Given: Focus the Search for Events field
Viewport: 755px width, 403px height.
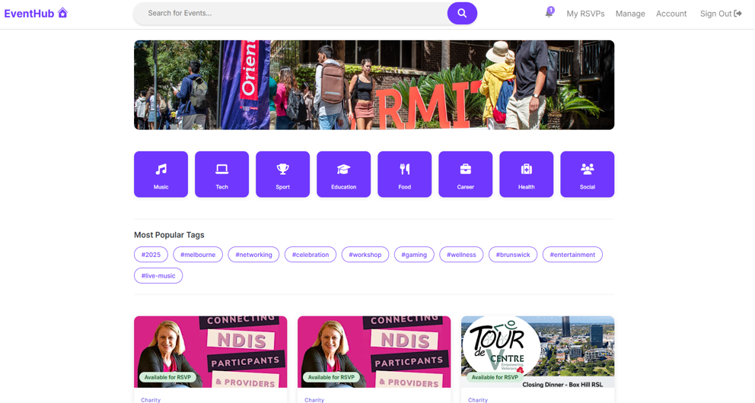Looking at the screenshot, I should tap(290, 14).
